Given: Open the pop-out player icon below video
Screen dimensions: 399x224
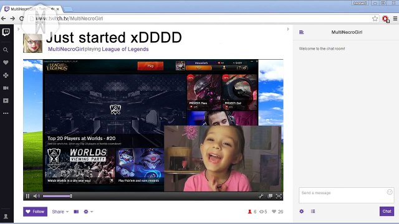Looking at the screenshot, I should point(76,212).
